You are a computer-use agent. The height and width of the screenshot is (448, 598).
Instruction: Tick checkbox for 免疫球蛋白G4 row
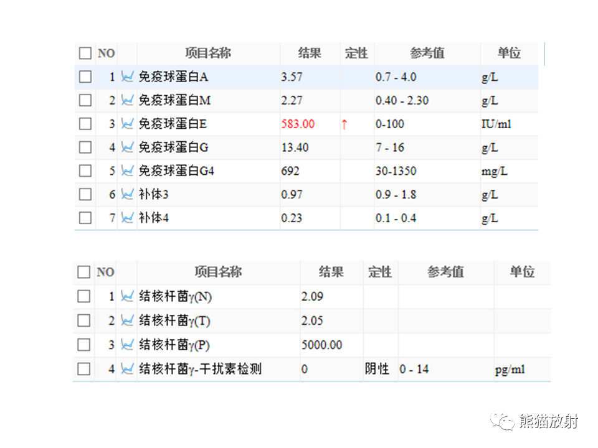85,171
